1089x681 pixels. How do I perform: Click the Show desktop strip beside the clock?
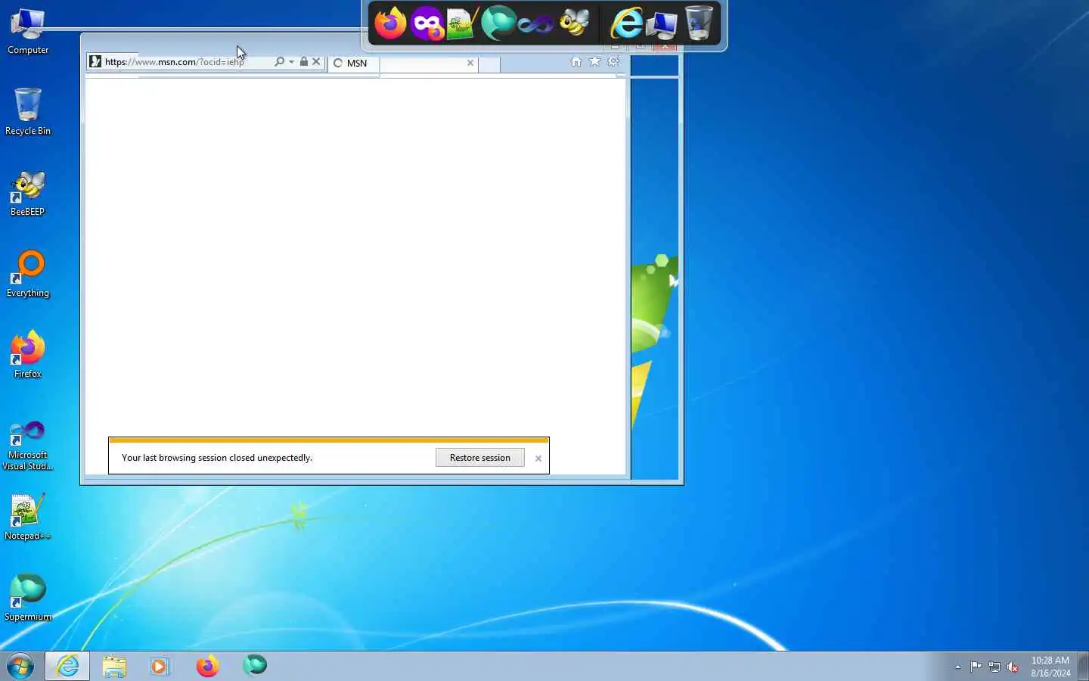[1083, 666]
